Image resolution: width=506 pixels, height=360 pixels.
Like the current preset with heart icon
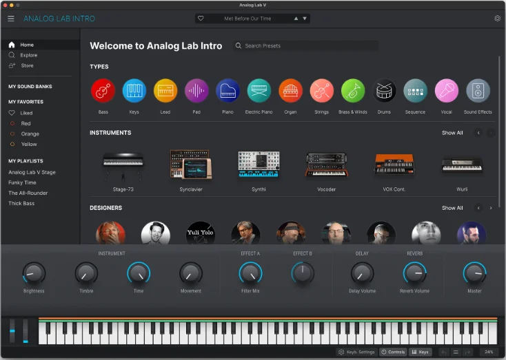[201, 19]
